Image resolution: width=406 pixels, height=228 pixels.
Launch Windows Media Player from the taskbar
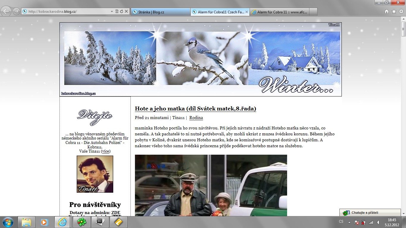click(x=45, y=222)
